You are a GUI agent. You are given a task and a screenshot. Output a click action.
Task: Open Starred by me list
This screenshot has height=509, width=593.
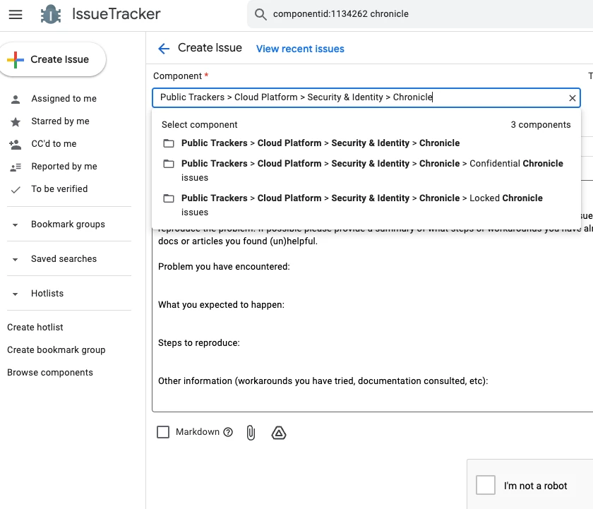click(x=60, y=121)
